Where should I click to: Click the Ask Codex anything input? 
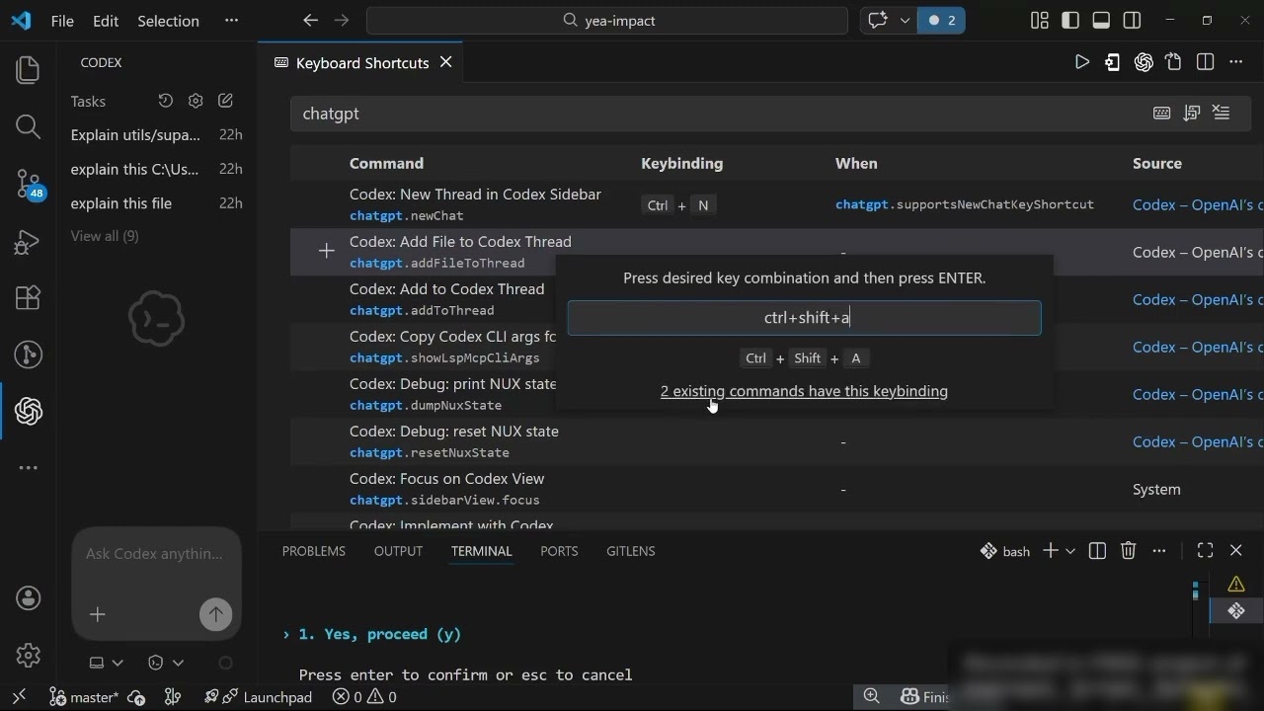coord(155,554)
